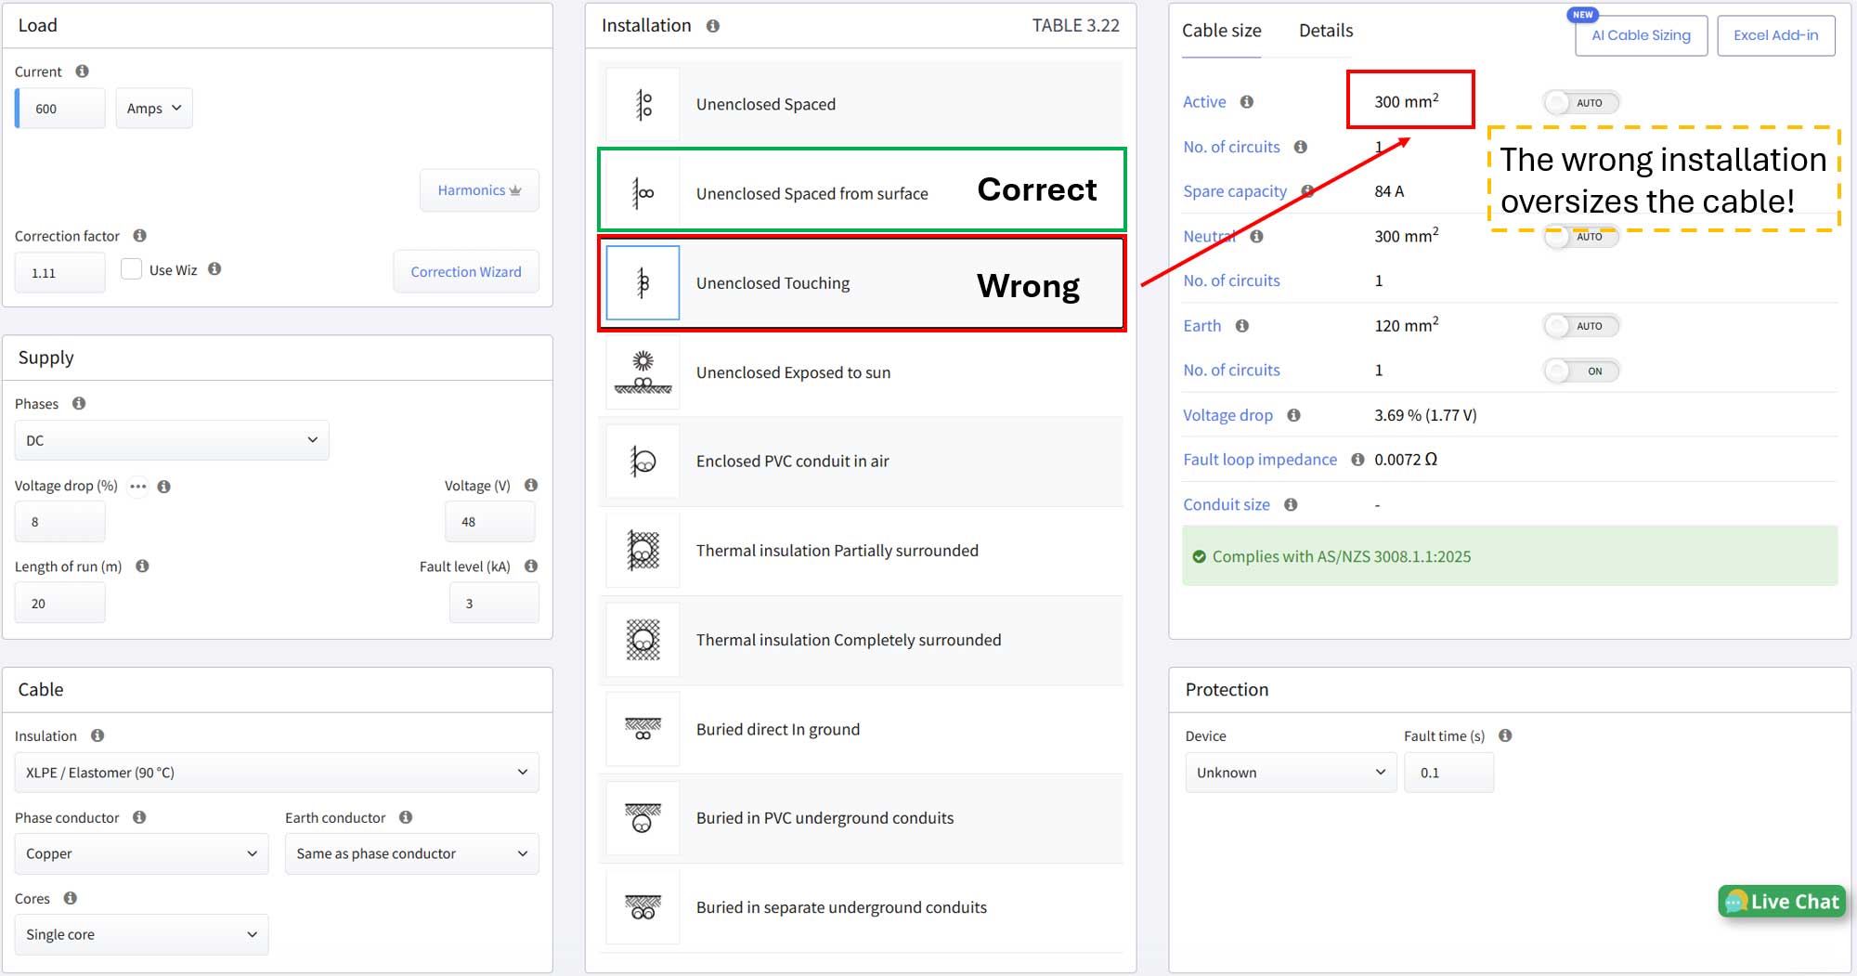Click the info icon beside Phases
The image size is (1857, 976).
[79, 403]
